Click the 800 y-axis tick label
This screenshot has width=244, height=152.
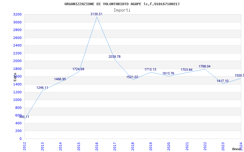point(19,108)
